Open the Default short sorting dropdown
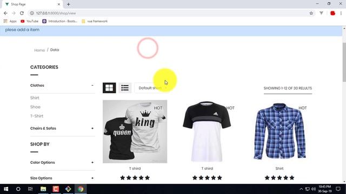346x194 pixels. pos(152,88)
